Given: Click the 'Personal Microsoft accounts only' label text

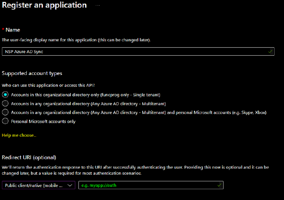Looking at the screenshot, I should [44, 121].
